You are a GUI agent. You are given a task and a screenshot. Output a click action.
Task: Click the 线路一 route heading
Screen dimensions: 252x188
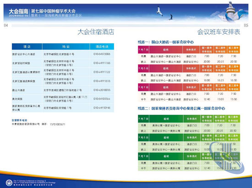(x=165, y=42)
